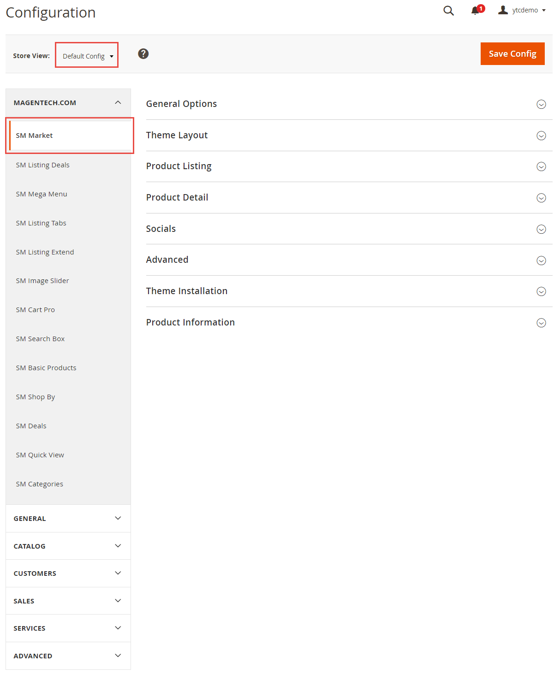Expand the SALES sidebar group
Viewport: 554px width, 680px height.
68,601
